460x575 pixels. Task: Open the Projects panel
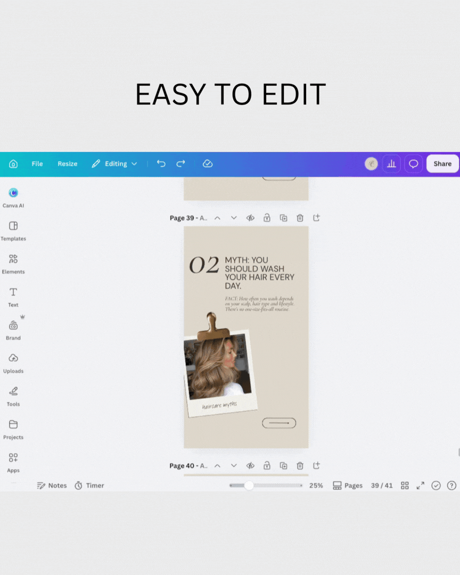[x=13, y=430]
